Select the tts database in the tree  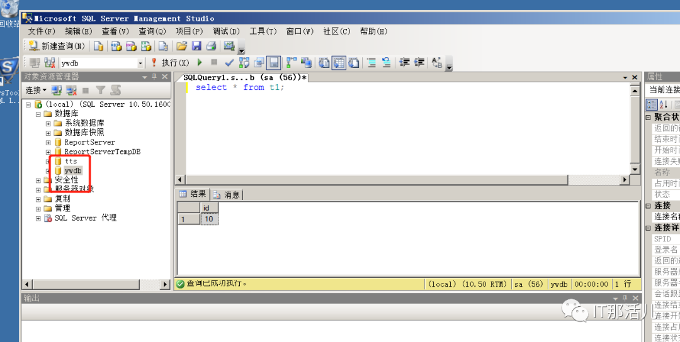pos(71,161)
